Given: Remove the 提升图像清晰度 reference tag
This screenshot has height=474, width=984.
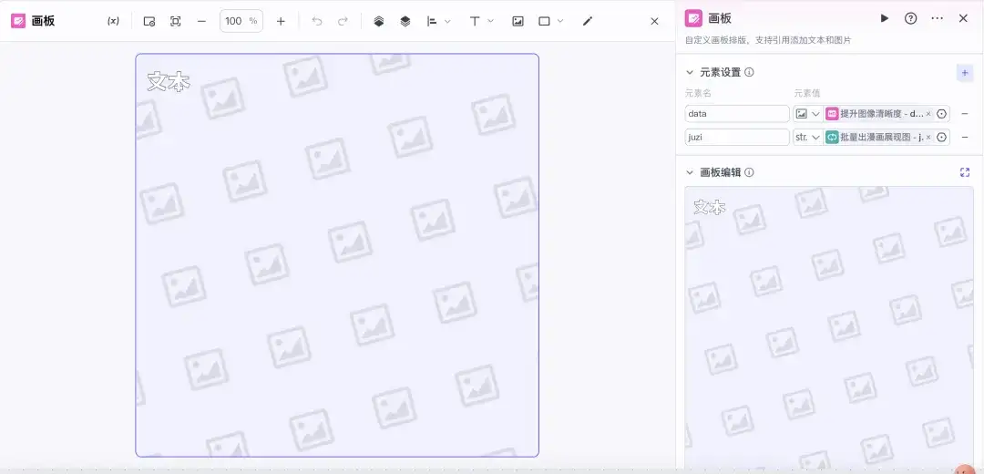Looking at the screenshot, I should coord(928,114).
